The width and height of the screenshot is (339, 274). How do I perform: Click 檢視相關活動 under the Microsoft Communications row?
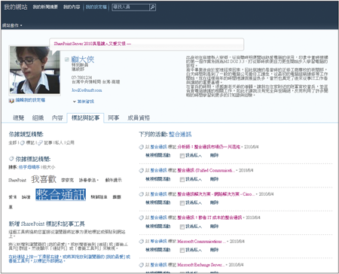158,250
